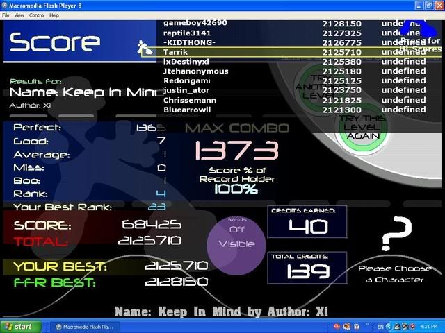Click the Credits Earned box
The image size is (445, 333).
pos(307,222)
